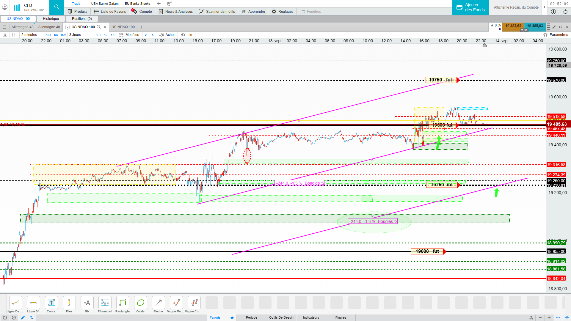This screenshot has height=321, width=571.
Task: Switch to the Historique tab
Action: (x=51, y=19)
